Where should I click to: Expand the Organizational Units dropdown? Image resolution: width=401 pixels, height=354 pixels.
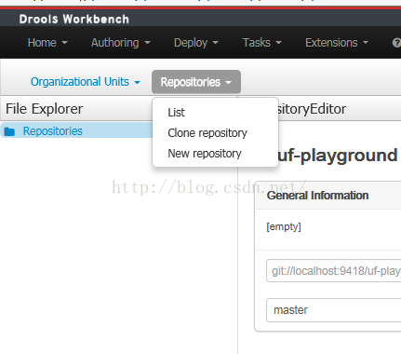[86, 82]
